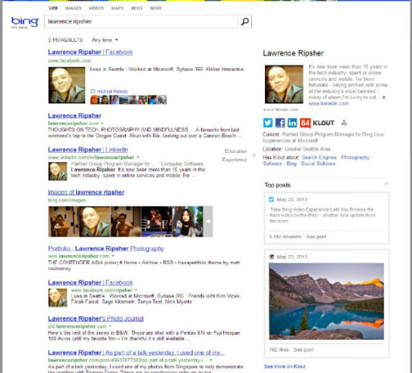Click the gray person icon beside Klout
This screenshot has height=373, width=412.
click(344, 123)
